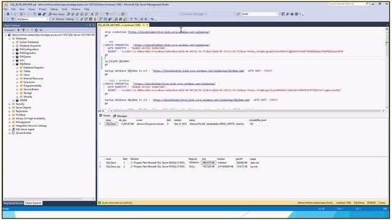Open the Tools menu
Image resolution: width=392 pixels, height=220 pixels.
(x=64, y=9)
